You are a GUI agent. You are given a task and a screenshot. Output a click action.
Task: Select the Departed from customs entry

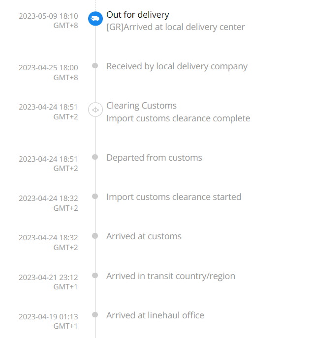point(154,158)
